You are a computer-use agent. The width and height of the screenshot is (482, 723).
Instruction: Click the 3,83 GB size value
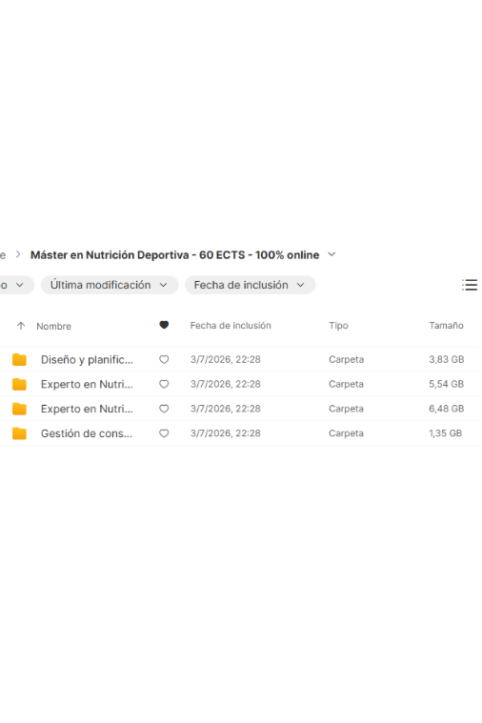click(x=447, y=360)
